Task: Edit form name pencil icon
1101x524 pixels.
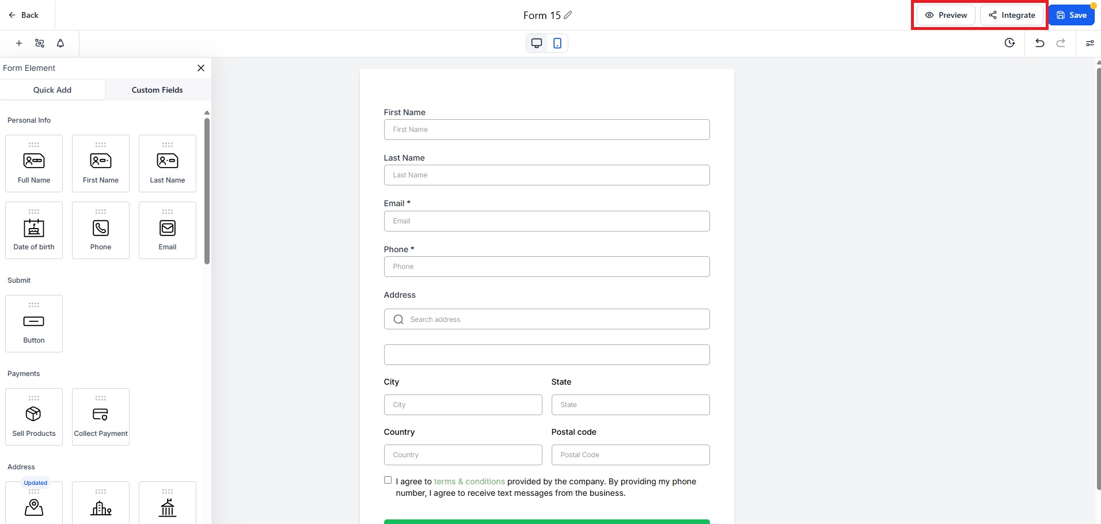Action: [x=568, y=15]
